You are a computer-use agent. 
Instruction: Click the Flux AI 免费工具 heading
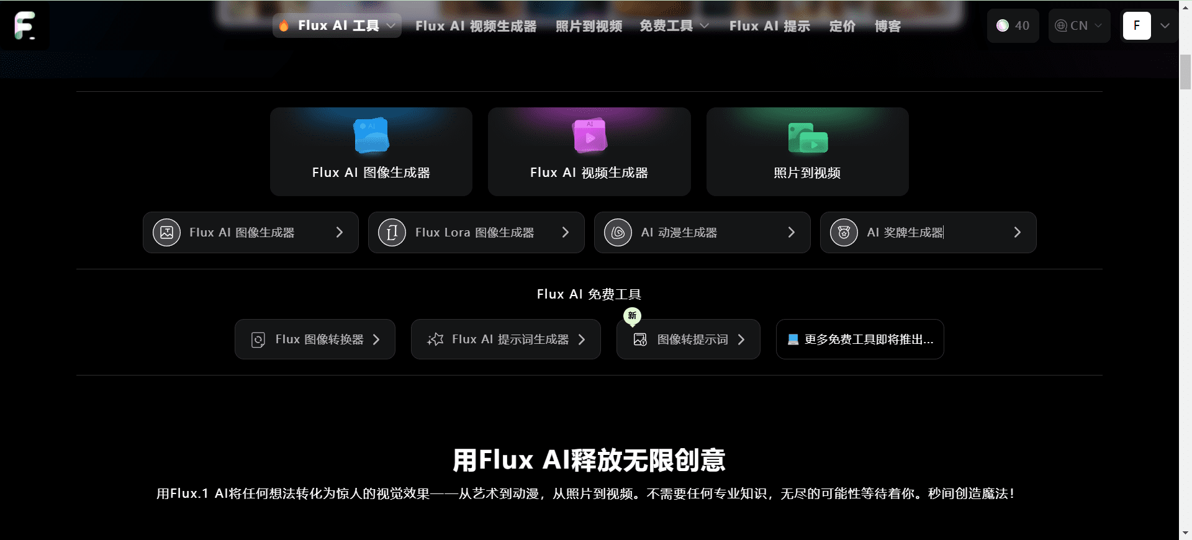(589, 294)
